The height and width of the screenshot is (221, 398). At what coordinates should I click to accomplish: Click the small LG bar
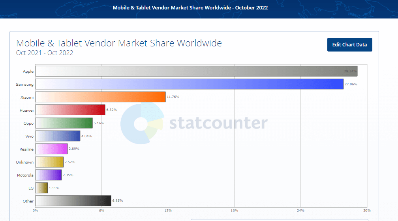tap(41, 188)
